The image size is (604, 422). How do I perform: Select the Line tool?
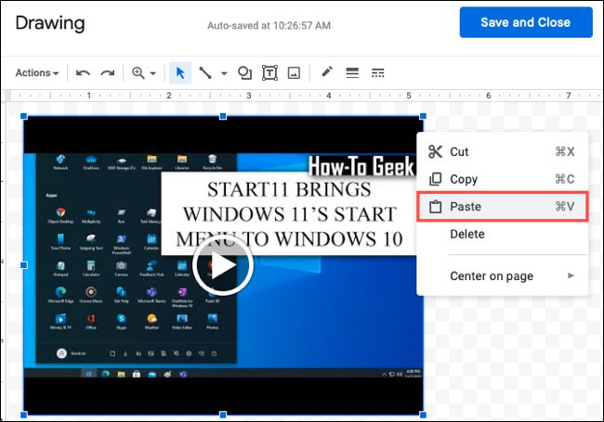(205, 72)
